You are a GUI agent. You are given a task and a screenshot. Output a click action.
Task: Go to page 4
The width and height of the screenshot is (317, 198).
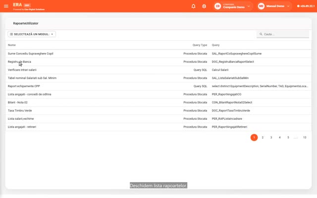pyautogui.click(x=279, y=138)
